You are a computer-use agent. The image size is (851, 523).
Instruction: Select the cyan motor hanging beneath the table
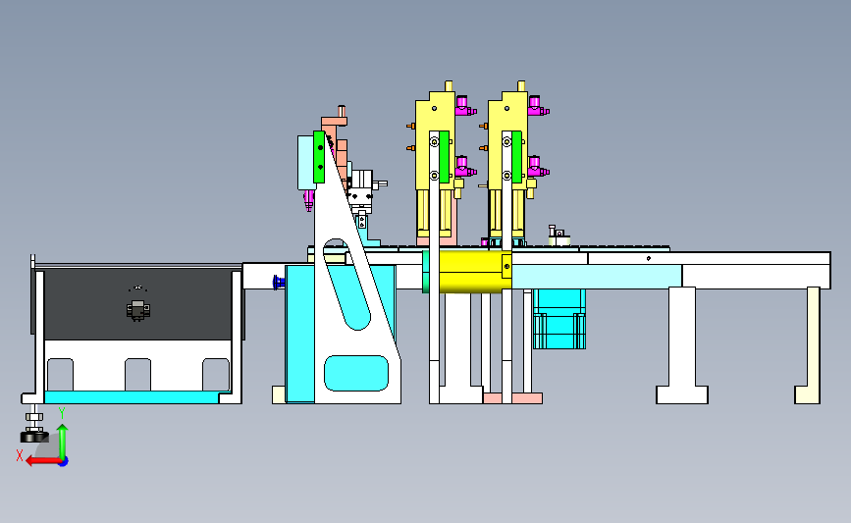click(x=559, y=319)
